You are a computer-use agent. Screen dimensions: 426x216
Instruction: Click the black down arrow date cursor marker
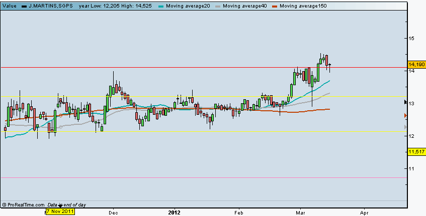tap(60, 206)
